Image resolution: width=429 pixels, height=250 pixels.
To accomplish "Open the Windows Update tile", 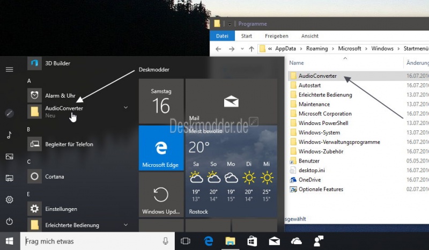I will (x=161, y=195).
